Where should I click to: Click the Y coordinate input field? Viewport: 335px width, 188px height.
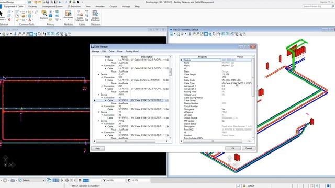[116, 180]
